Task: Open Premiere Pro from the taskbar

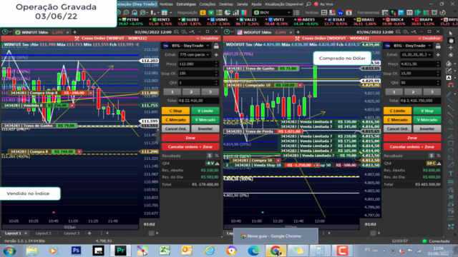Action: tap(120, 251)
